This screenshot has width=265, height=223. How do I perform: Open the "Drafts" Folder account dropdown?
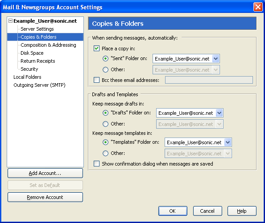(x=190, y=113)
